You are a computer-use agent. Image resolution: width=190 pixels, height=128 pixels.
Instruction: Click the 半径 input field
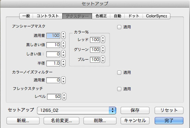tap(53, 63)
